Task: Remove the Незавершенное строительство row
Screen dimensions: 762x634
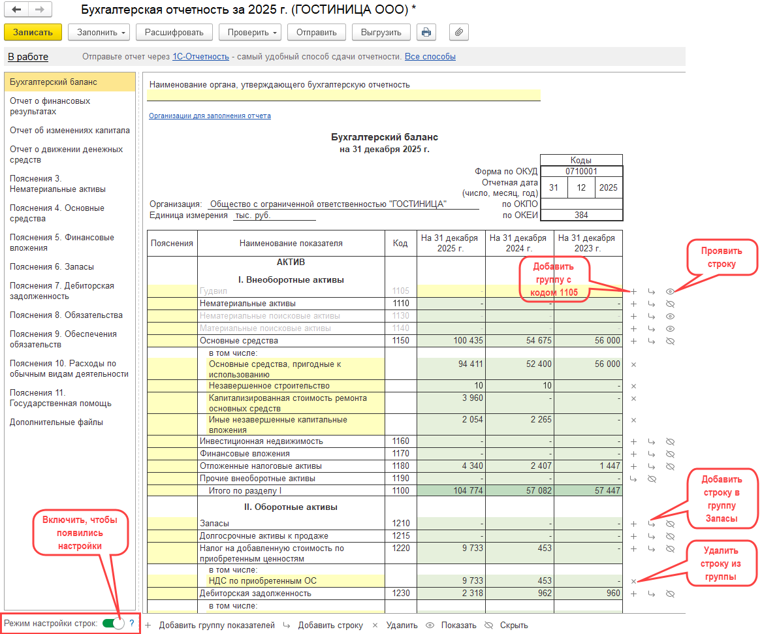Action: coord(633,386)
